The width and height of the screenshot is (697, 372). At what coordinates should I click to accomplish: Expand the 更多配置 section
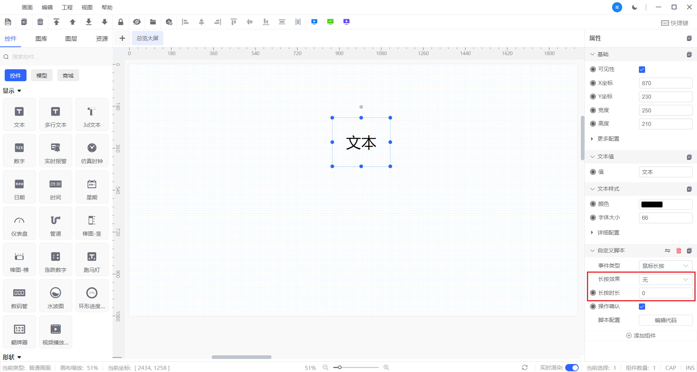[608, 139]
